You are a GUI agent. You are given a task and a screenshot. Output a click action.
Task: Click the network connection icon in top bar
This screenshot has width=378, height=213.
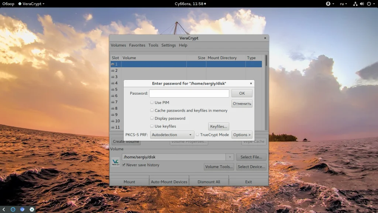355,4
